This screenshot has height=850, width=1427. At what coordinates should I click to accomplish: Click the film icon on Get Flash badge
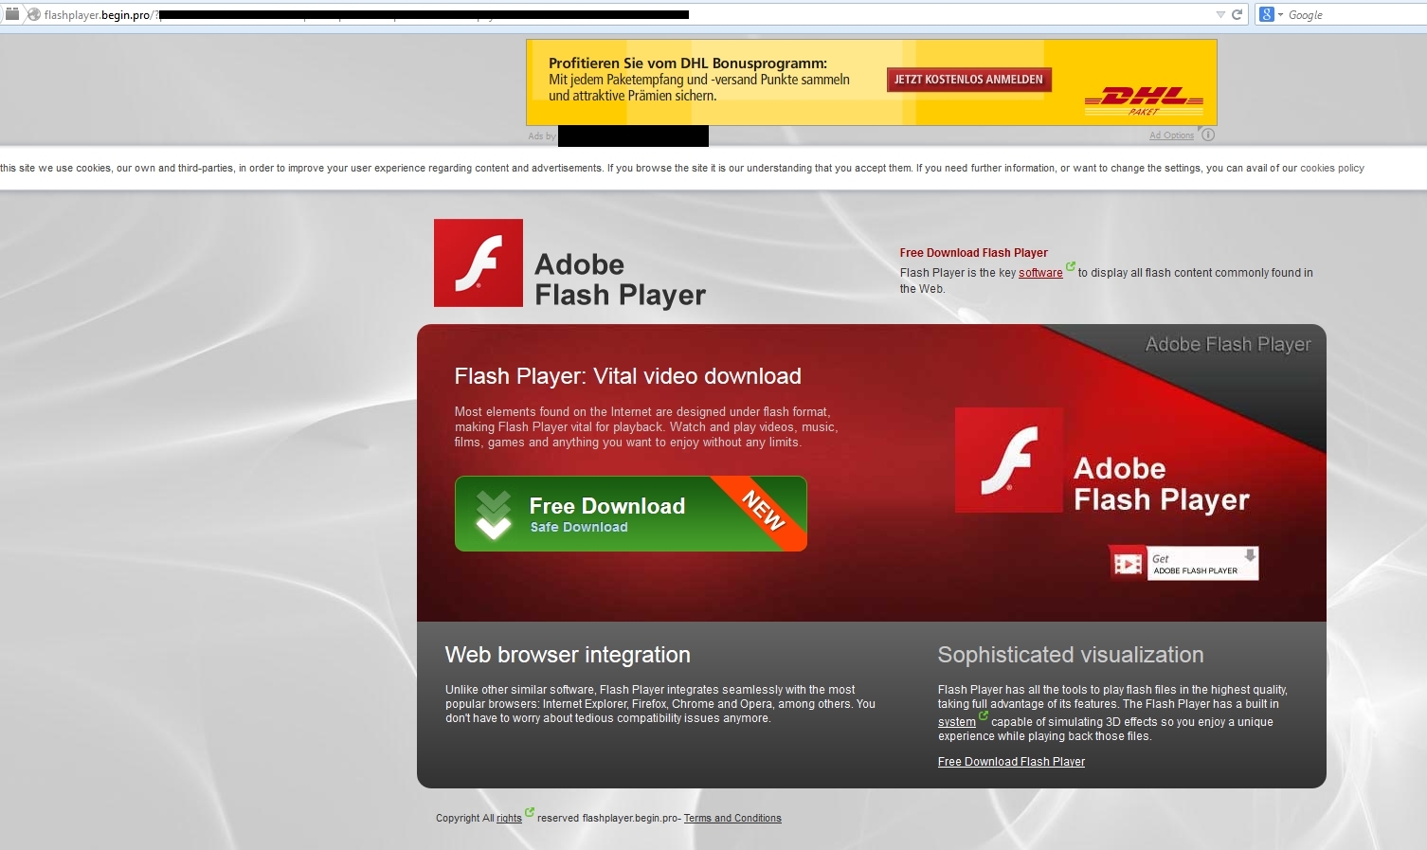click(x=1128, y=565)
